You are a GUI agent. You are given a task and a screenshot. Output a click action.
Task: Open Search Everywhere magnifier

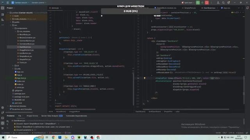point(223,3)
